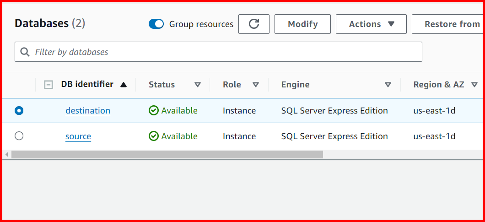This screenshot has height=222, width=485.
Task: Select the destination database radio button
Action: click(19, 110)
